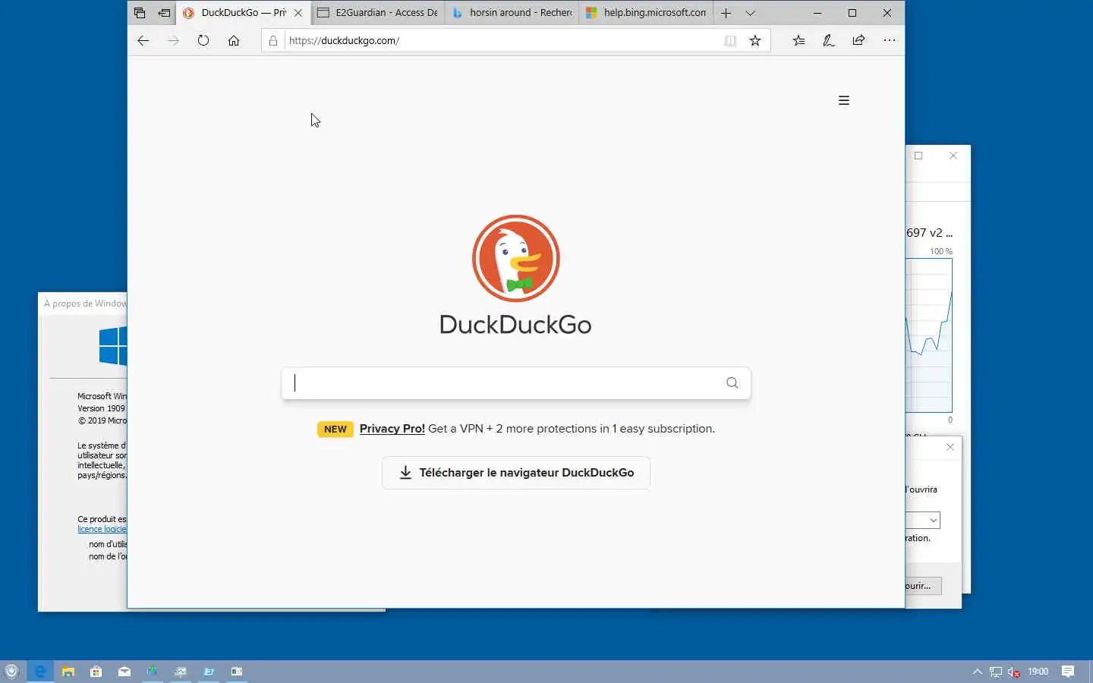Click Set these tabs aside icon
This screenshot has height=683, width=1093.
tap(164, 13)
